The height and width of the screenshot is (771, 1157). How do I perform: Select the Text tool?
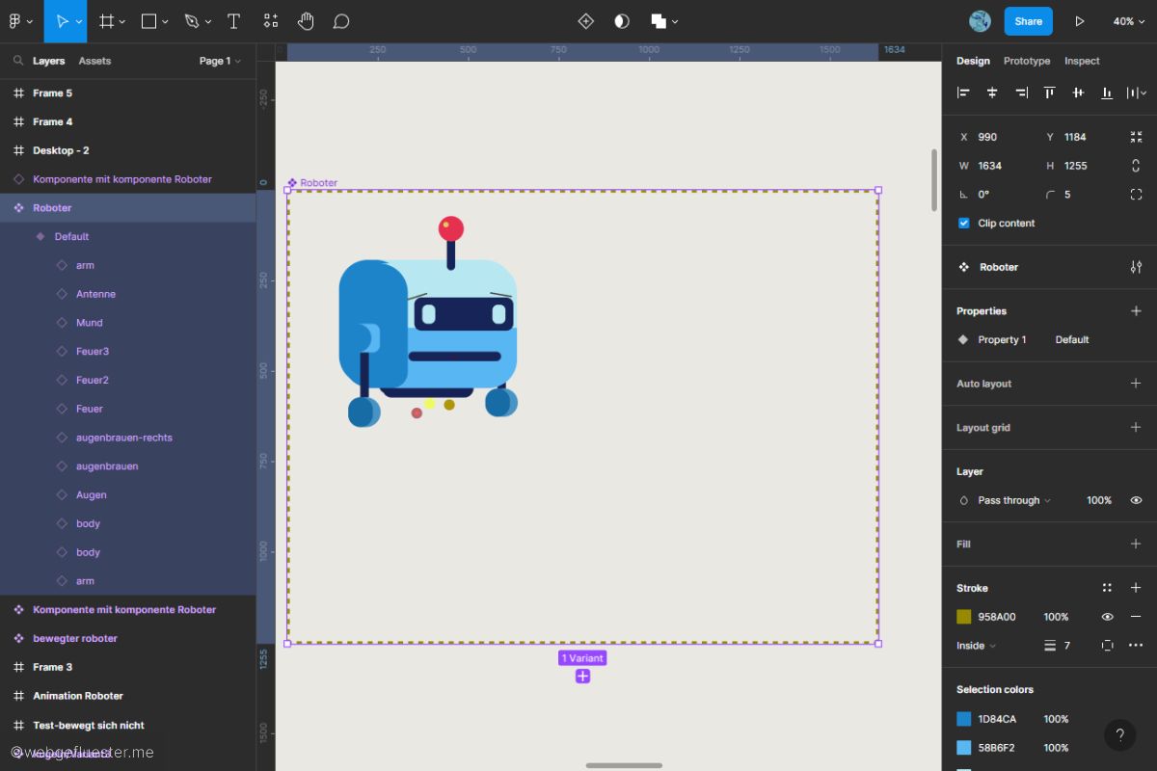pyautogui.click(x=233, y=21)
